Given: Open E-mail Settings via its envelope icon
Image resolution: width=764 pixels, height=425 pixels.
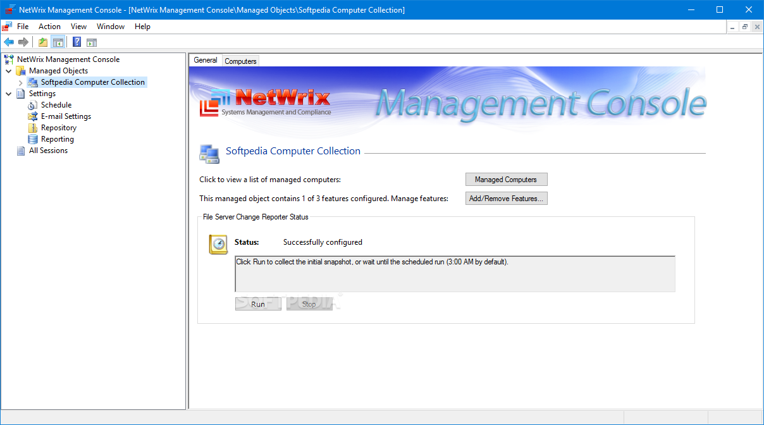Looking at the screenshot, I should tap(33, 116).
